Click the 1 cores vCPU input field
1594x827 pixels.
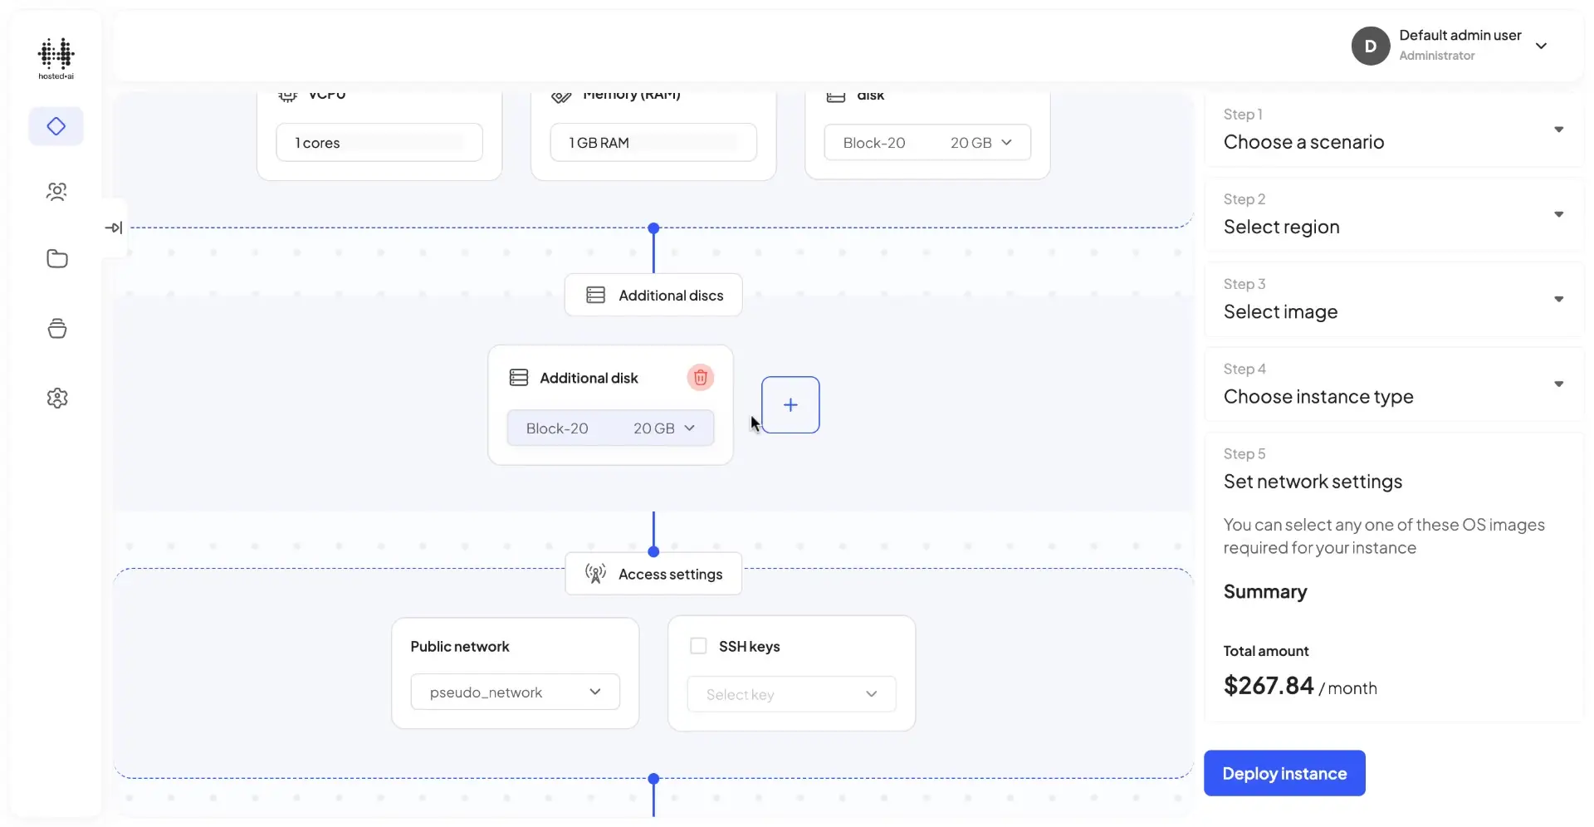tap(379, 142)
